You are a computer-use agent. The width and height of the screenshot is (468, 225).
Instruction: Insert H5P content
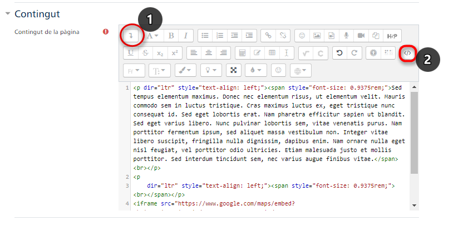coord(391,35)
